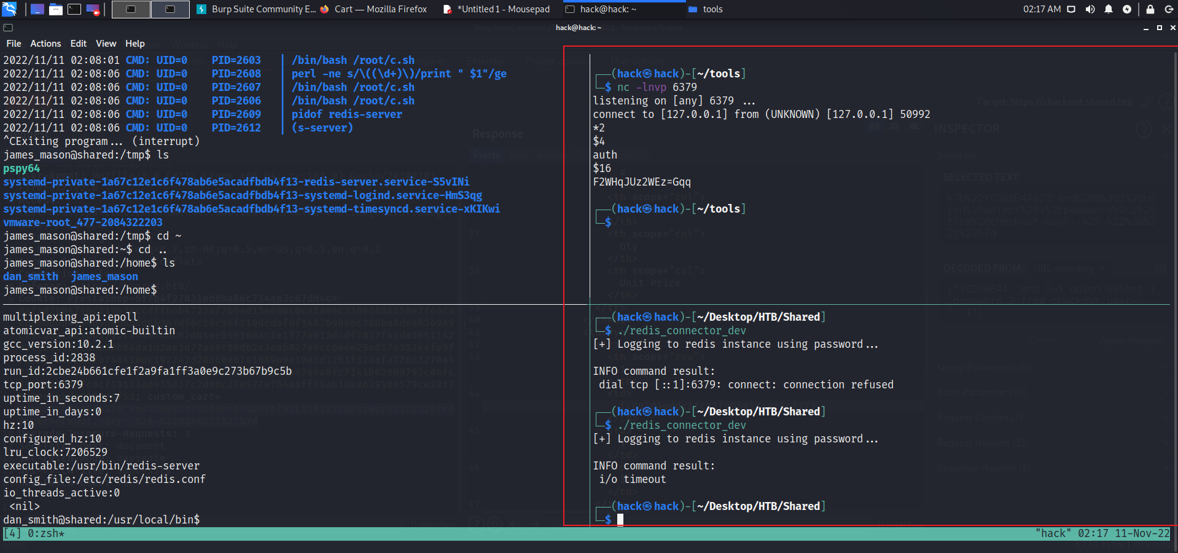Click the power manager tray icon

tap(1127, 9)
